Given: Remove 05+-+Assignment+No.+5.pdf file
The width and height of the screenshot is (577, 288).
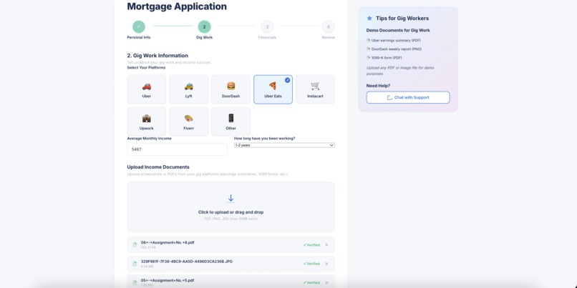Looking at the screenshot, I should pyautogui.click(x=326, y=282).
